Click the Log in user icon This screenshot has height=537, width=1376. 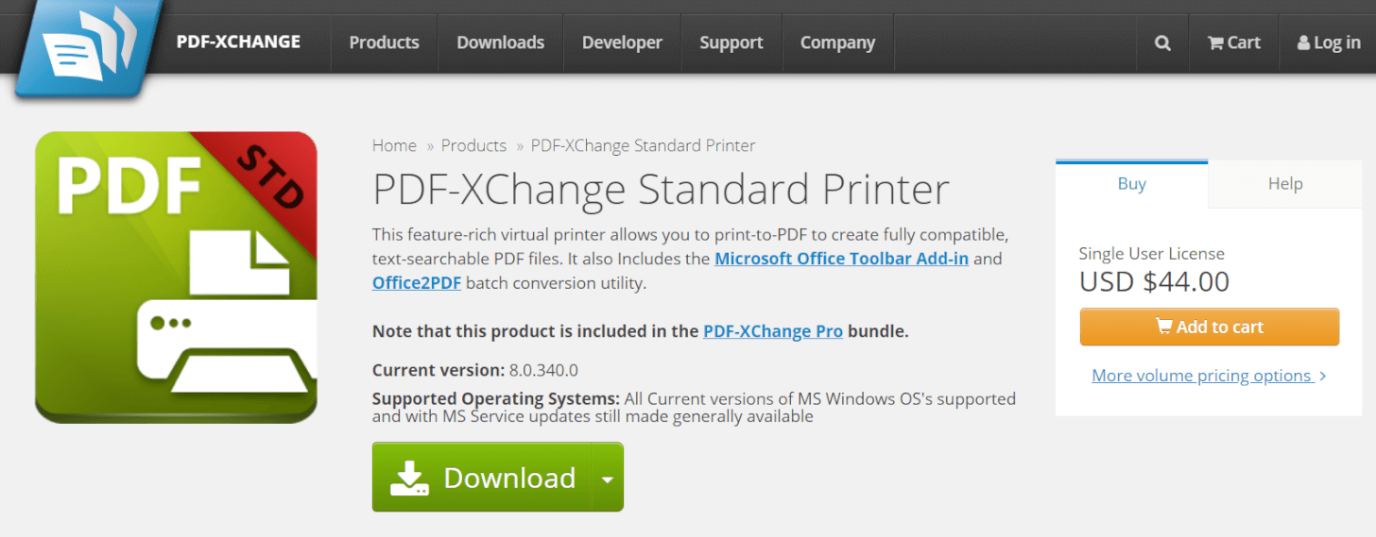pos(1304,43)
